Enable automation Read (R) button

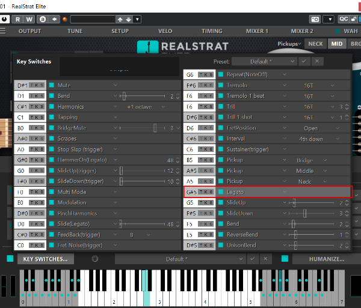[17, 19]
